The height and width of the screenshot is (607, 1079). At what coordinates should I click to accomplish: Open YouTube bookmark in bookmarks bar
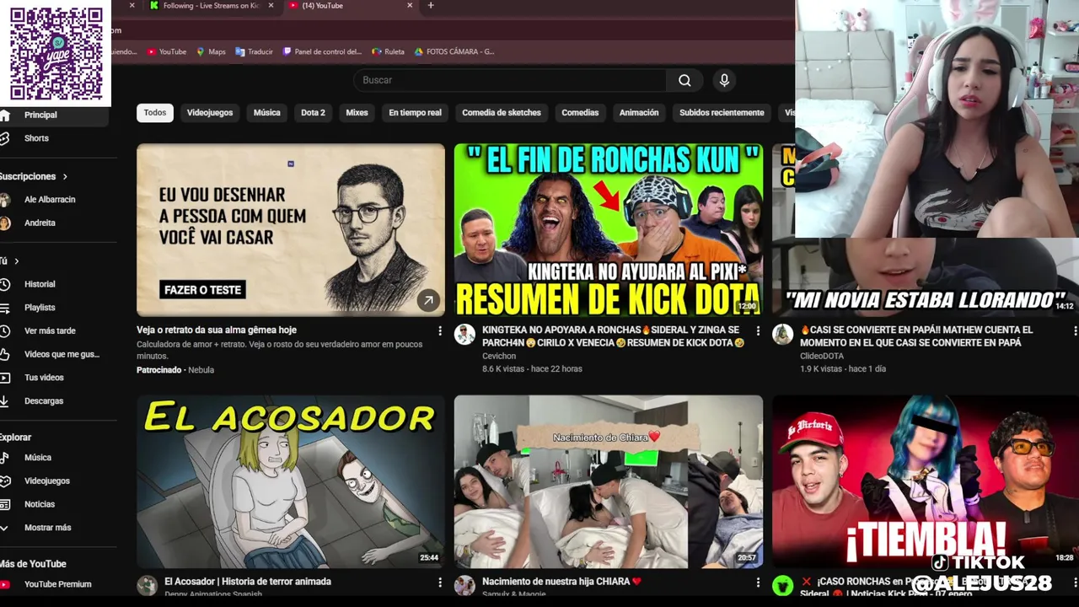pos(167,51)
